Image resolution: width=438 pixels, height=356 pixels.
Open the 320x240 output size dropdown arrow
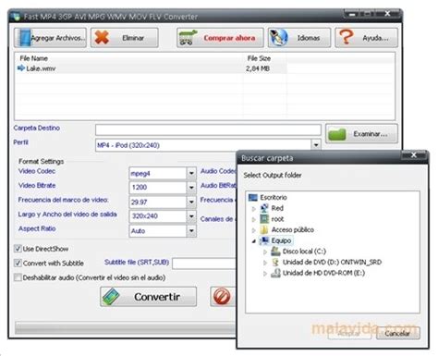[191, 216]
